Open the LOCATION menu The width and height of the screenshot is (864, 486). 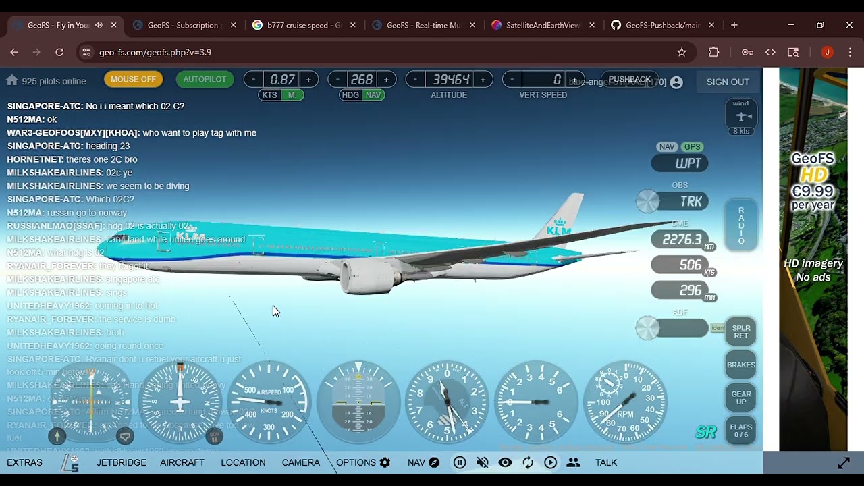coord(243,462)
